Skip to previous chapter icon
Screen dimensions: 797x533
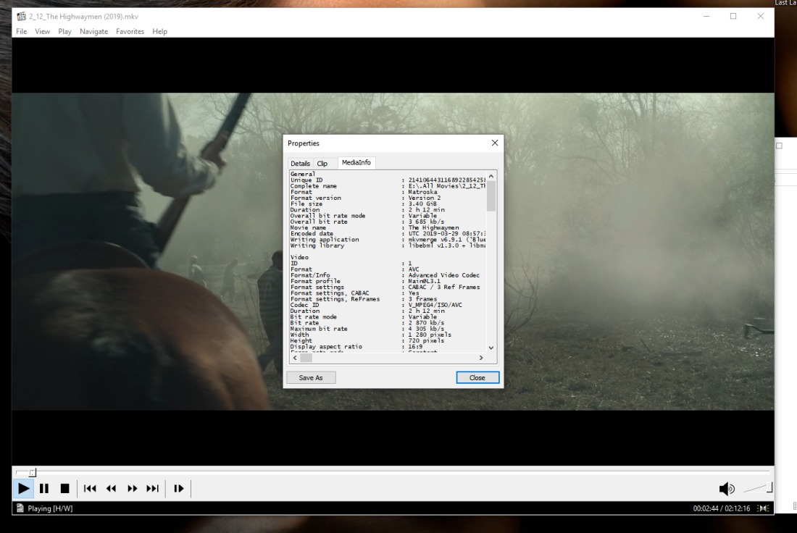coord(90,489)
